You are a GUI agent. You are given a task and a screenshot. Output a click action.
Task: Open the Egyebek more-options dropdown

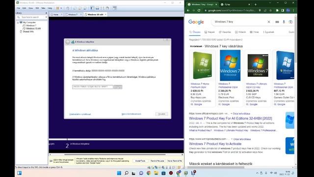coord(268,32)
